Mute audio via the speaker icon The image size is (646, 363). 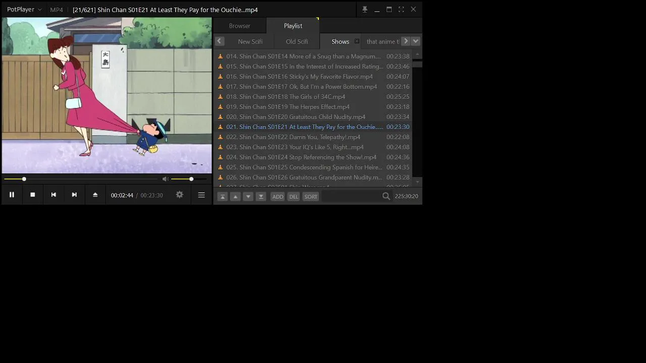[165, 179]
